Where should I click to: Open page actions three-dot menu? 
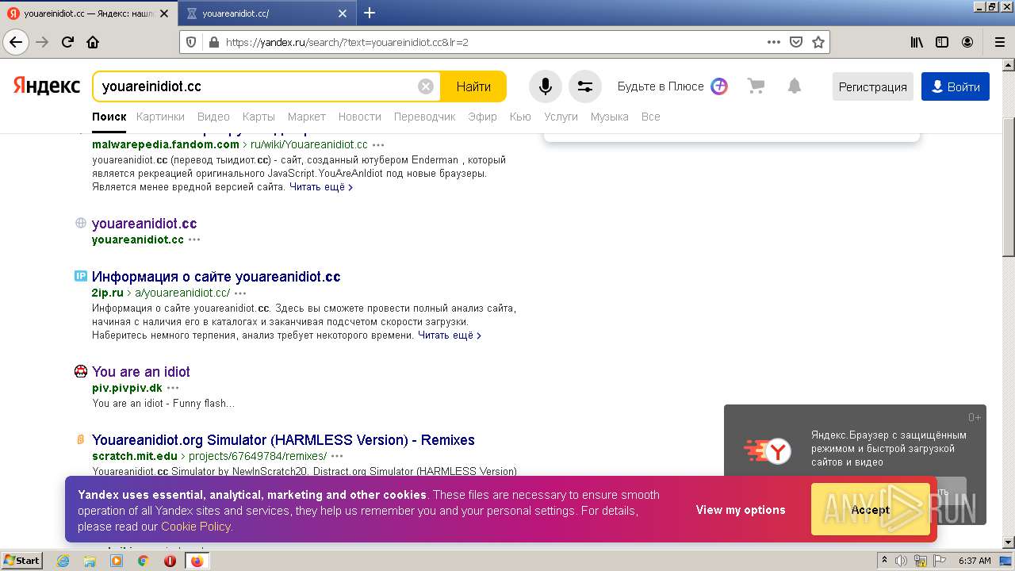[774, 42]
